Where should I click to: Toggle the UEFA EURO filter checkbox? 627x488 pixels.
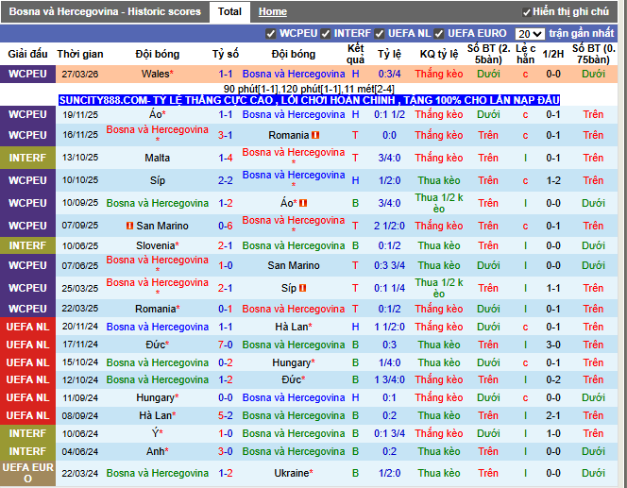click(439, 33)
